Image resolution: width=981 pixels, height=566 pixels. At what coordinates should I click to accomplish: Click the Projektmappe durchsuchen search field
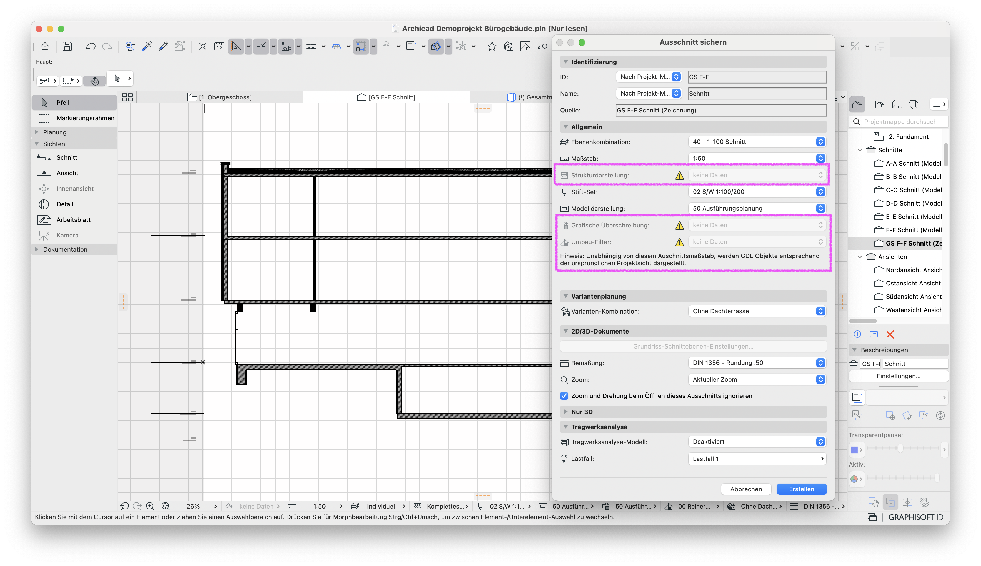point(899,122)
